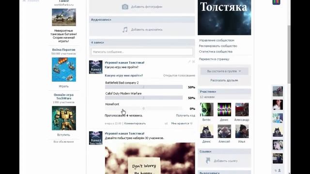This screenshot has width=310, height=174.
Task: Click Вступить under TechWars
Action: click(63, 135)
